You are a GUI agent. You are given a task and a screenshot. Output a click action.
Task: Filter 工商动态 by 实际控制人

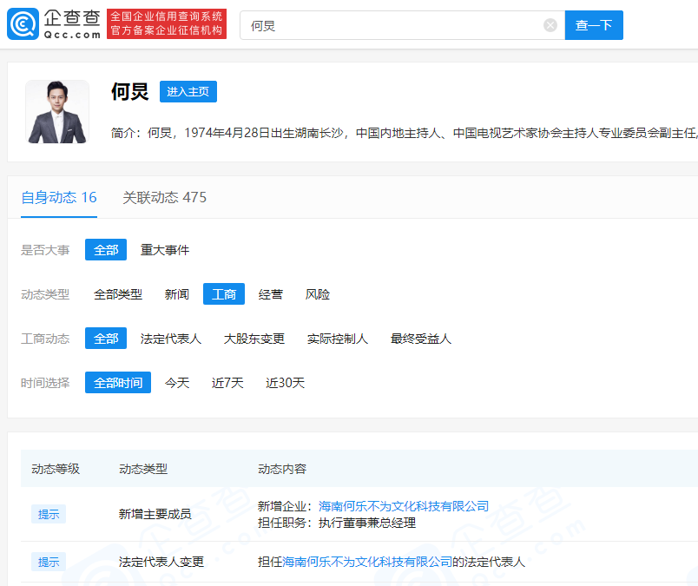(338, 339)
